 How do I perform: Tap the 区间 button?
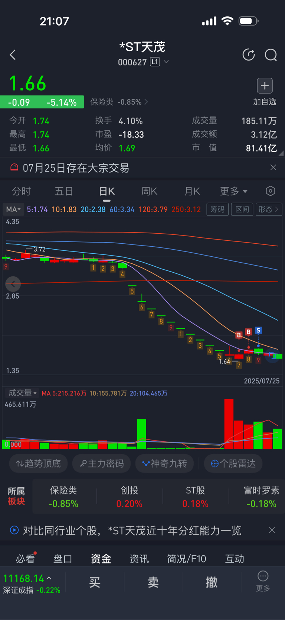pos(242,210)
